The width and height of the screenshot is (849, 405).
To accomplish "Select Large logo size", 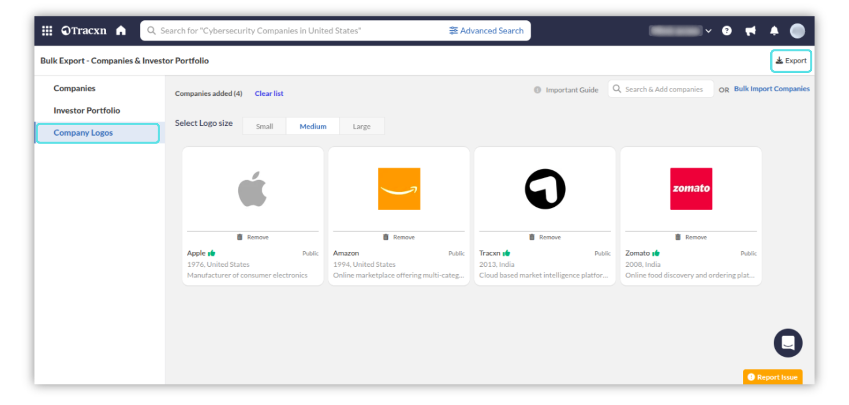I will 361,126.
